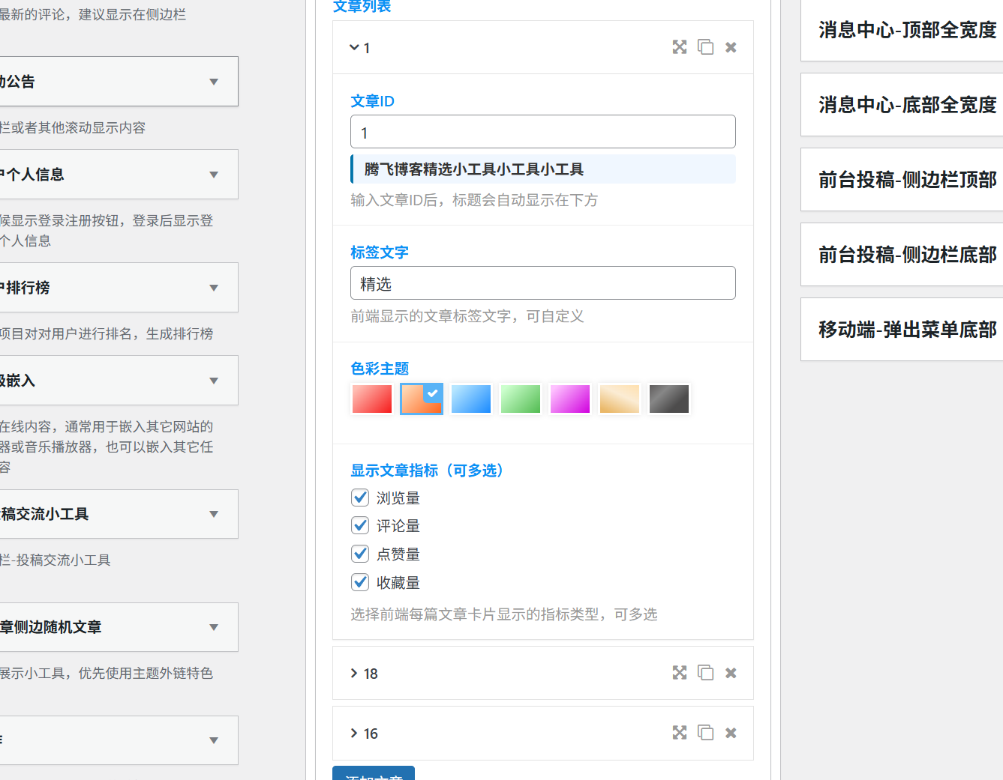
Task: Remove article item 18 with X icon
Action: coord(731,672)
